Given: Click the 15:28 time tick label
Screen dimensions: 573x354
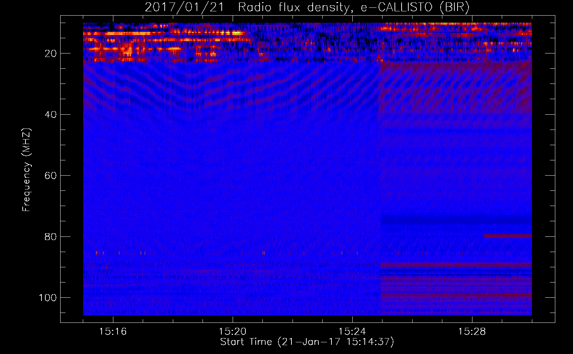Looking at the screenshot, I should click(x=472, y=332).
